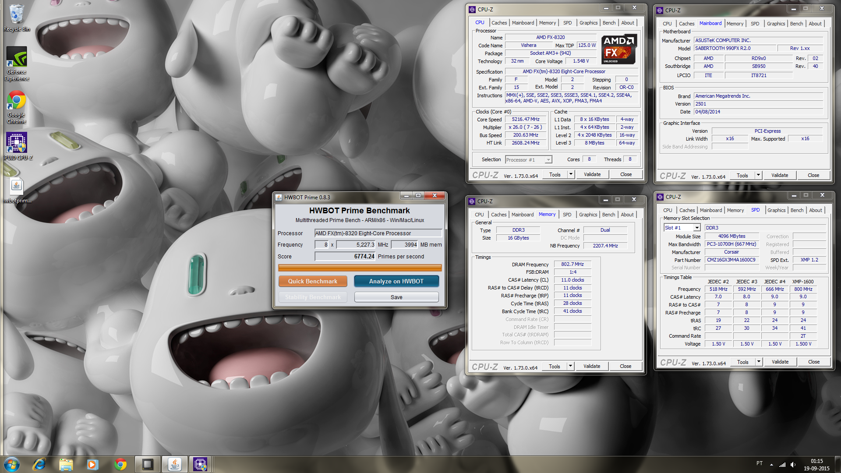Click the Windows Start orb
Image resolution: width=841 pixels, height=473 pixels.
pos(12,464)
